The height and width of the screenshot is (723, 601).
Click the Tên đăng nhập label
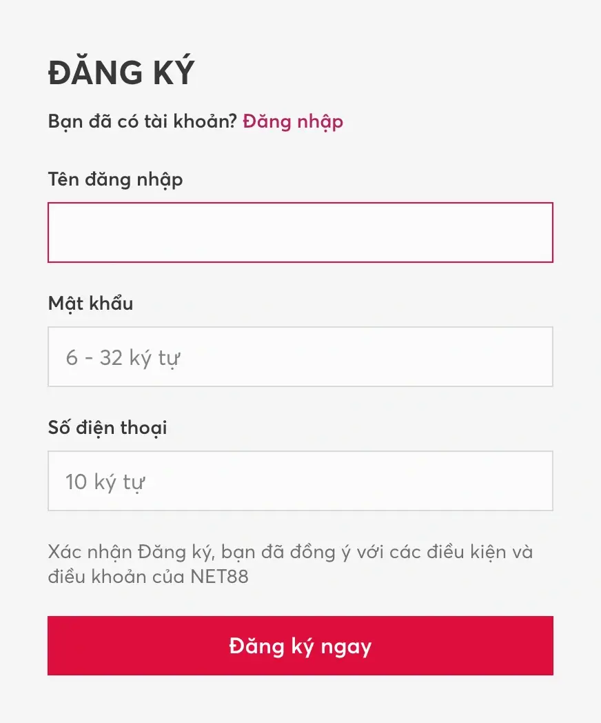[115, 179]
